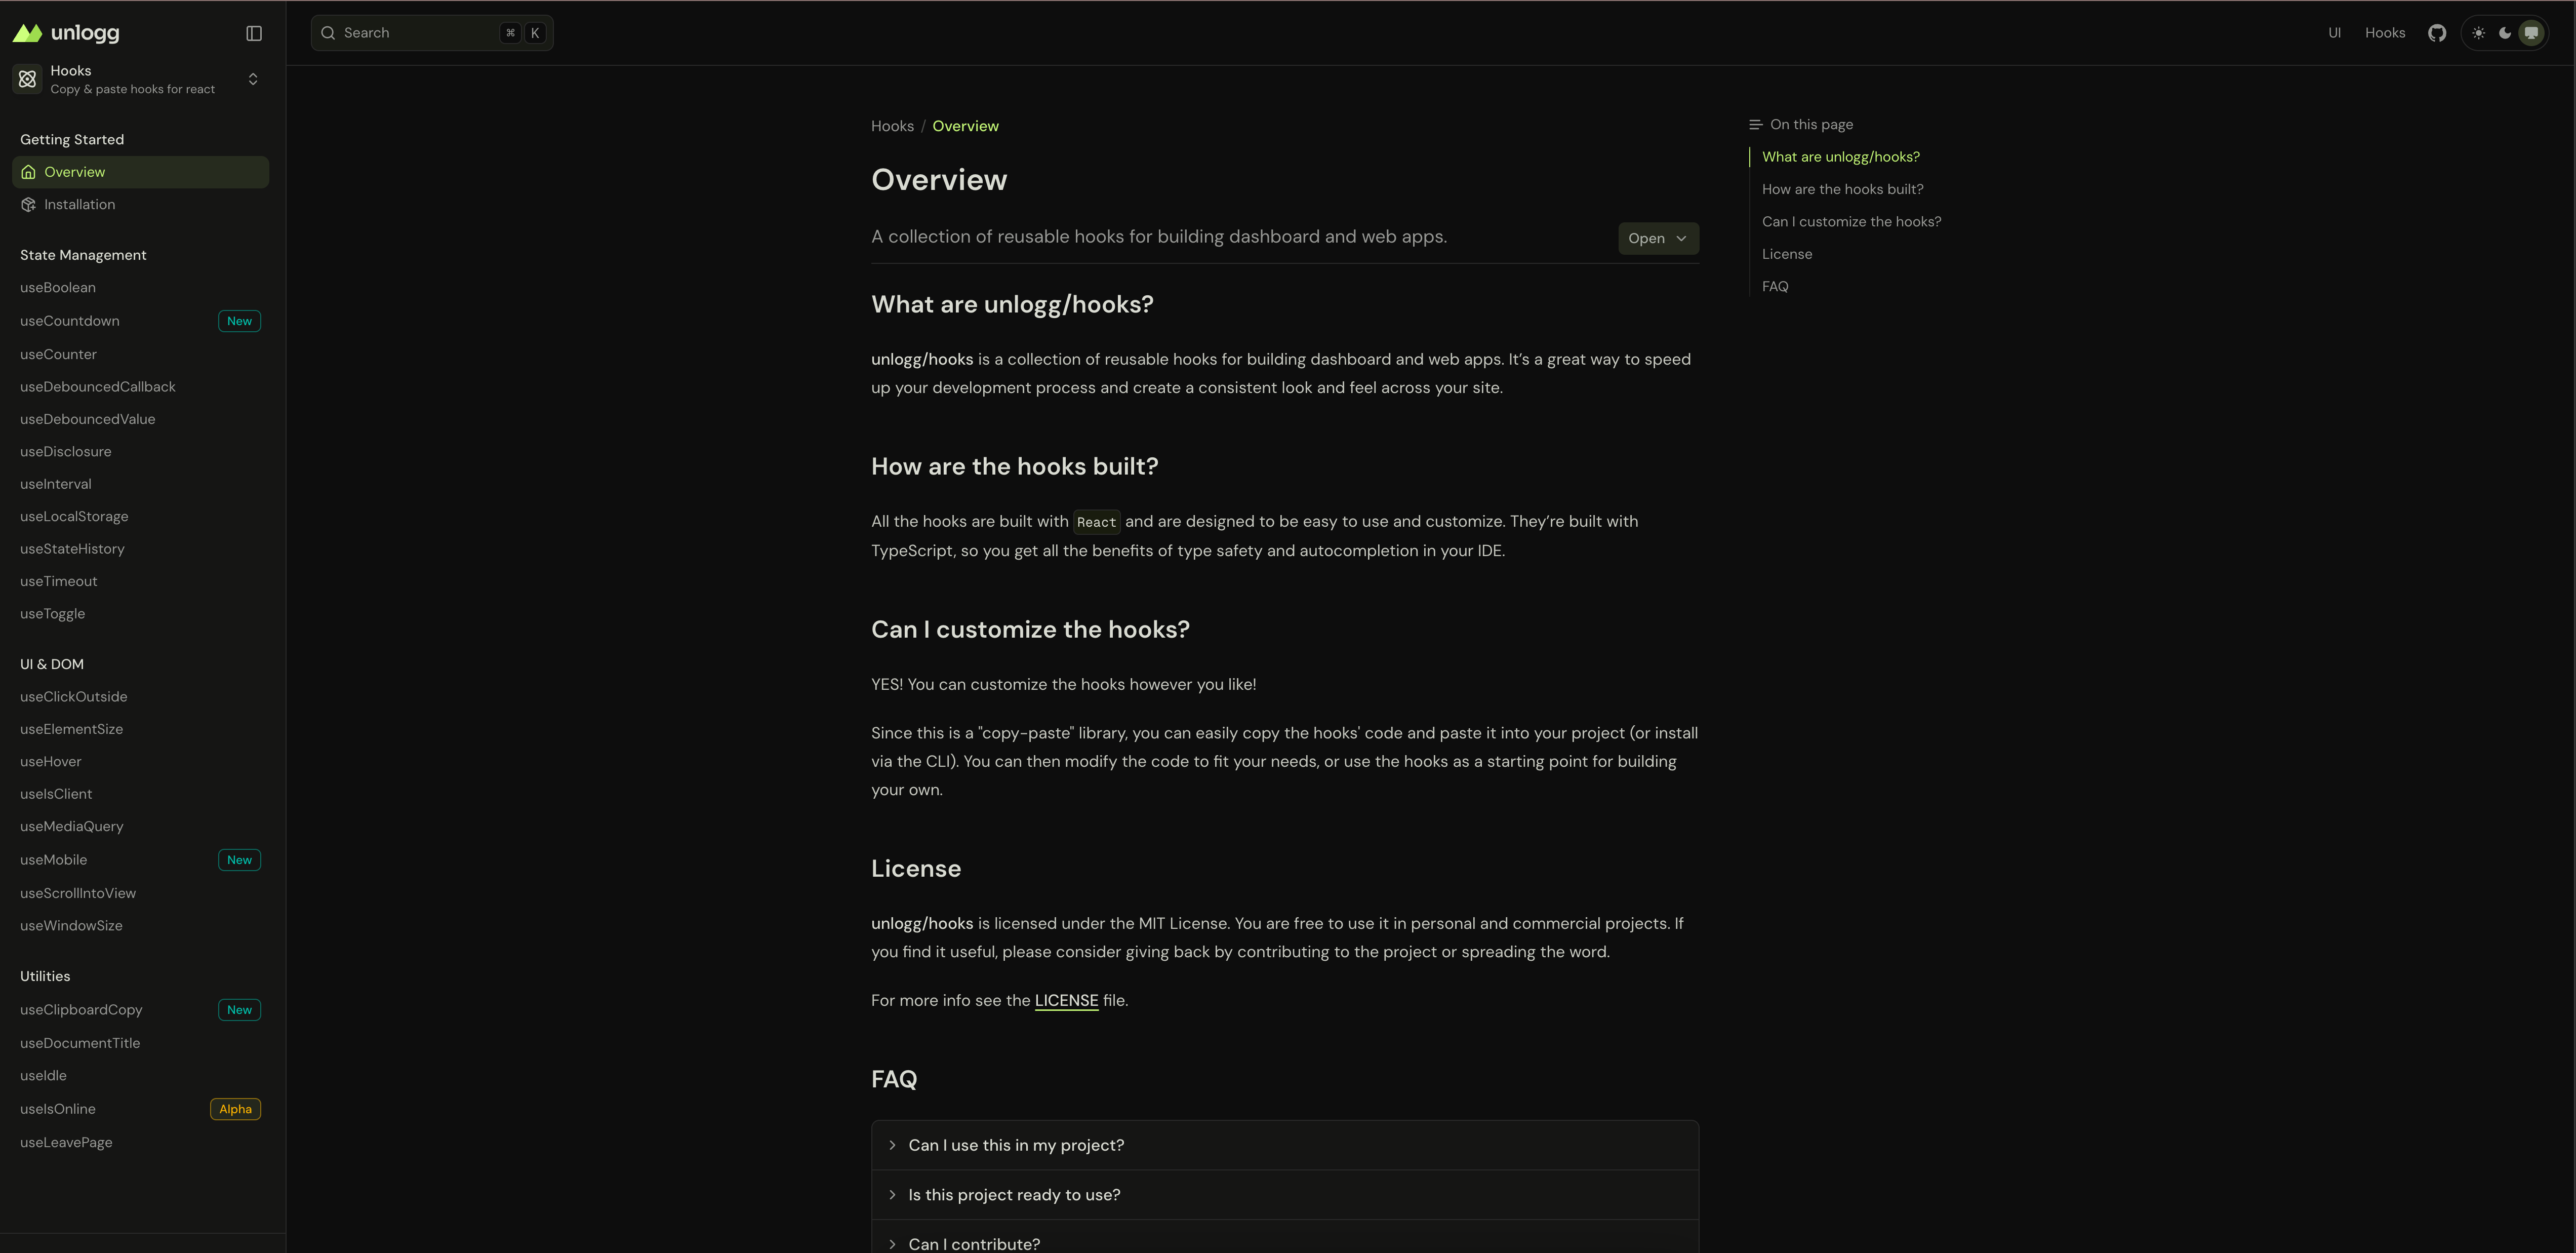Open the GitHub repository icon

(x=2437, y=32)
